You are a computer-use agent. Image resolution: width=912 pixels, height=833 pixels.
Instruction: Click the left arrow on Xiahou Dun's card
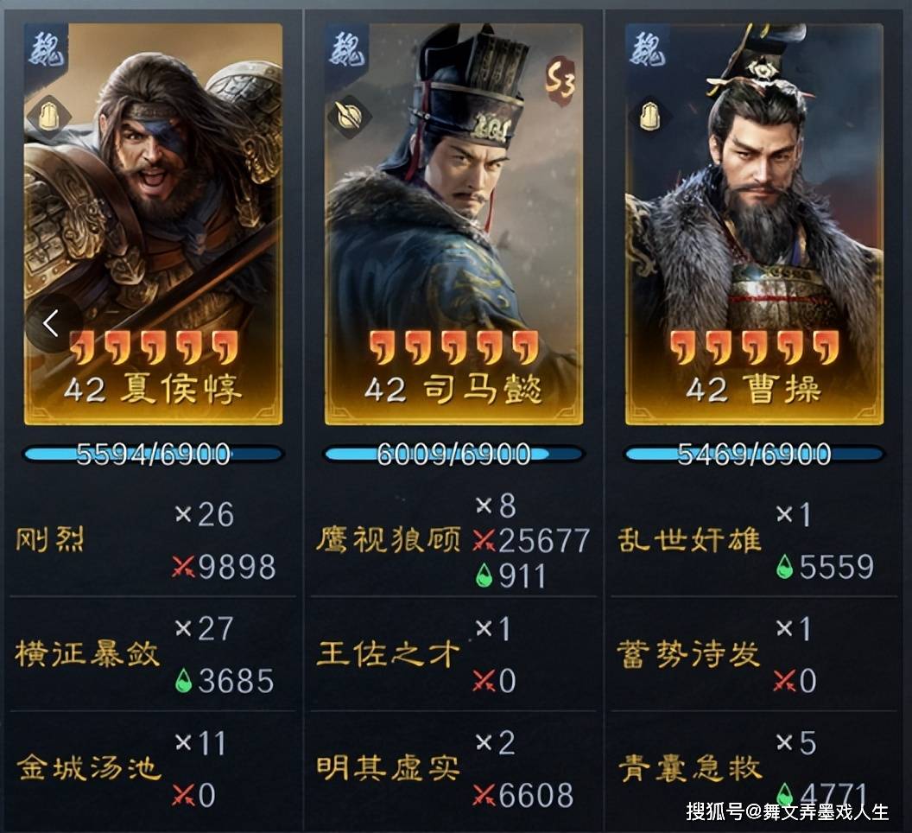pos(51,324)
